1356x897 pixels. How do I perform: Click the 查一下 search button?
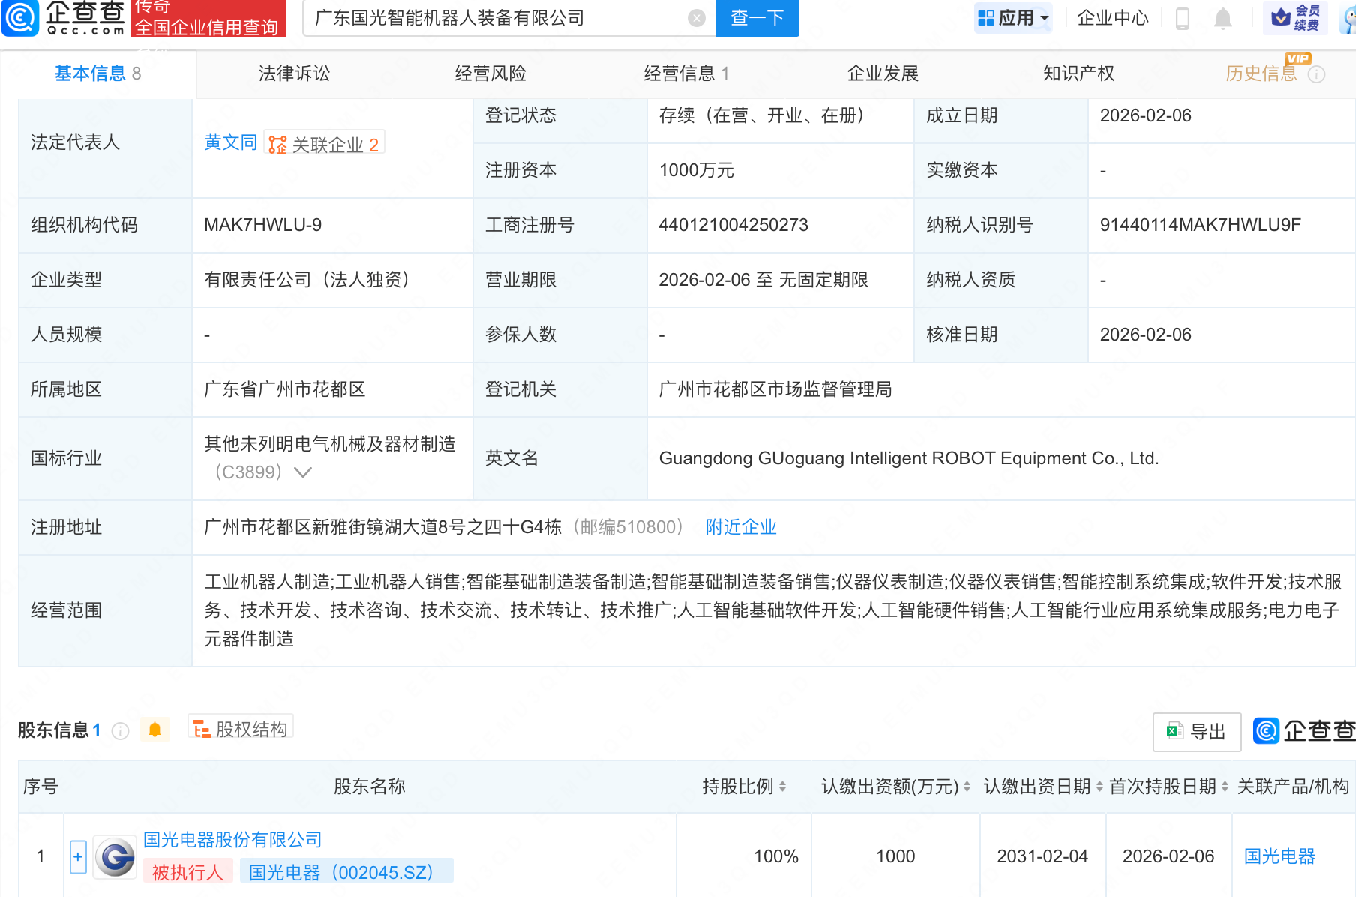pos(757,18)
